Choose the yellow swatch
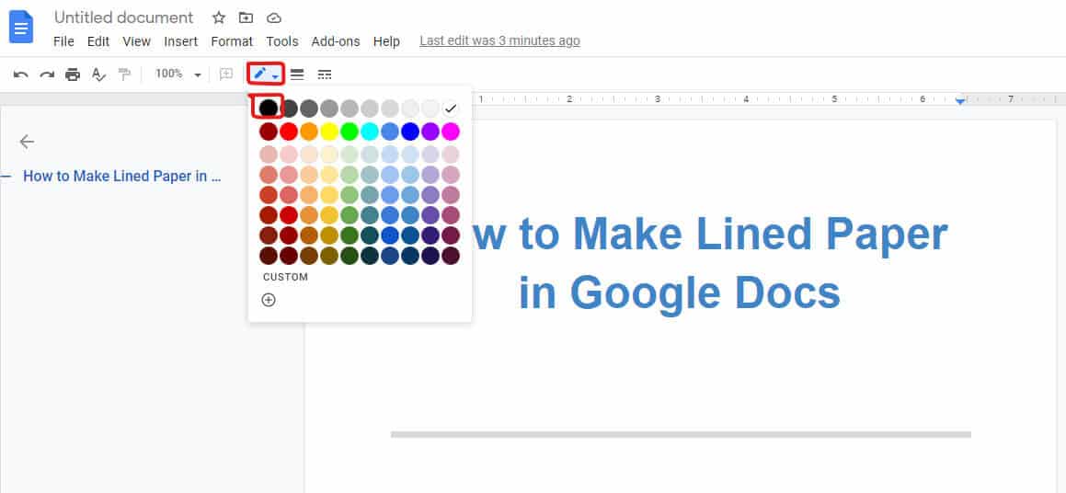Image resolution: width=1066 pixels, height=493 pixels. (329, 132)
